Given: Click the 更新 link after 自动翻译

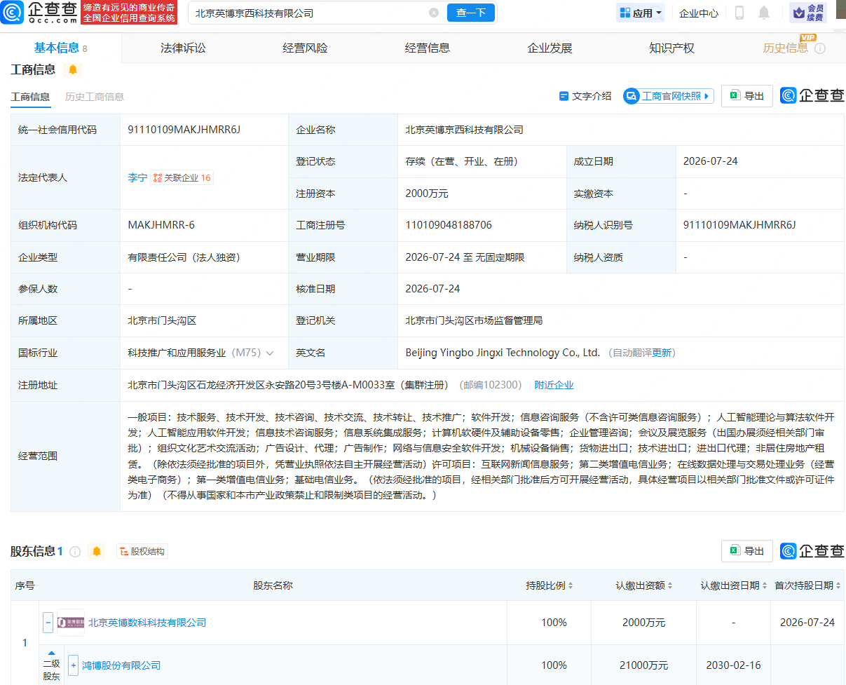Looking at the screenshot, I should (x=662, y=353).
